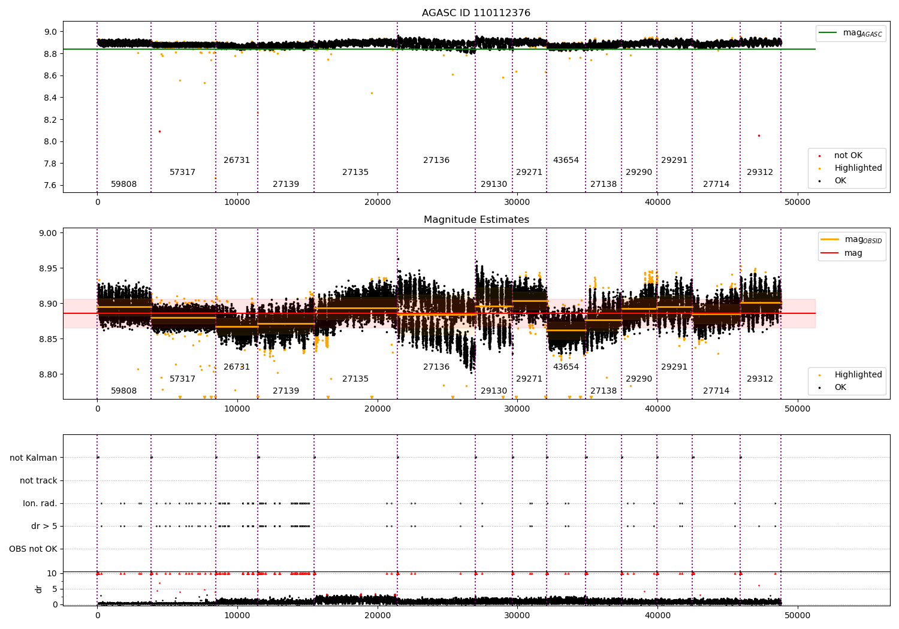899x629 pixels.
Task: Click label 29312 in Magnitude Estimates plot
Action: [x=760, y=379]
